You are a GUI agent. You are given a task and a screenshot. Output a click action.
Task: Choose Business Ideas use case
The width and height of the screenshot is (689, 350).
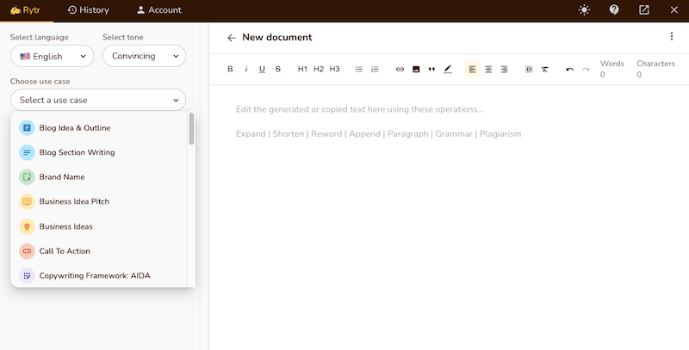[x=99, y=227]
